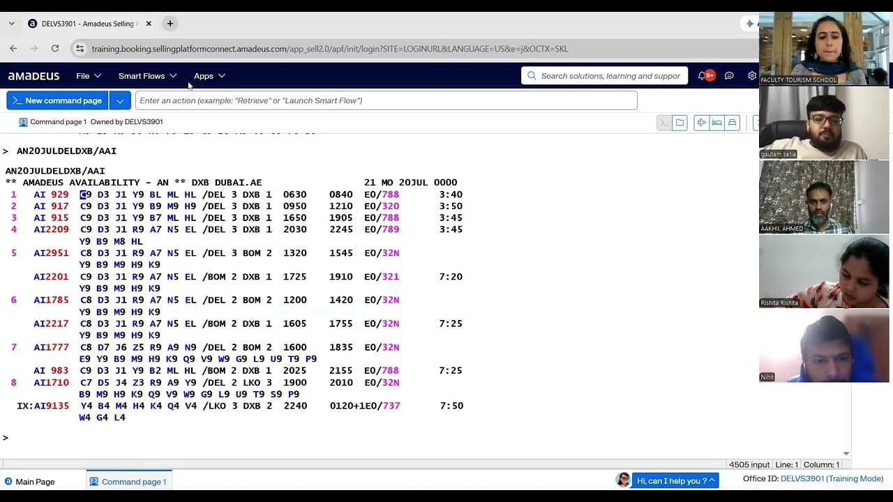The height and width of the screenshot is (502, 893).
Task: Click the gautam setia video thumbnail
Action: coord(824,123)
